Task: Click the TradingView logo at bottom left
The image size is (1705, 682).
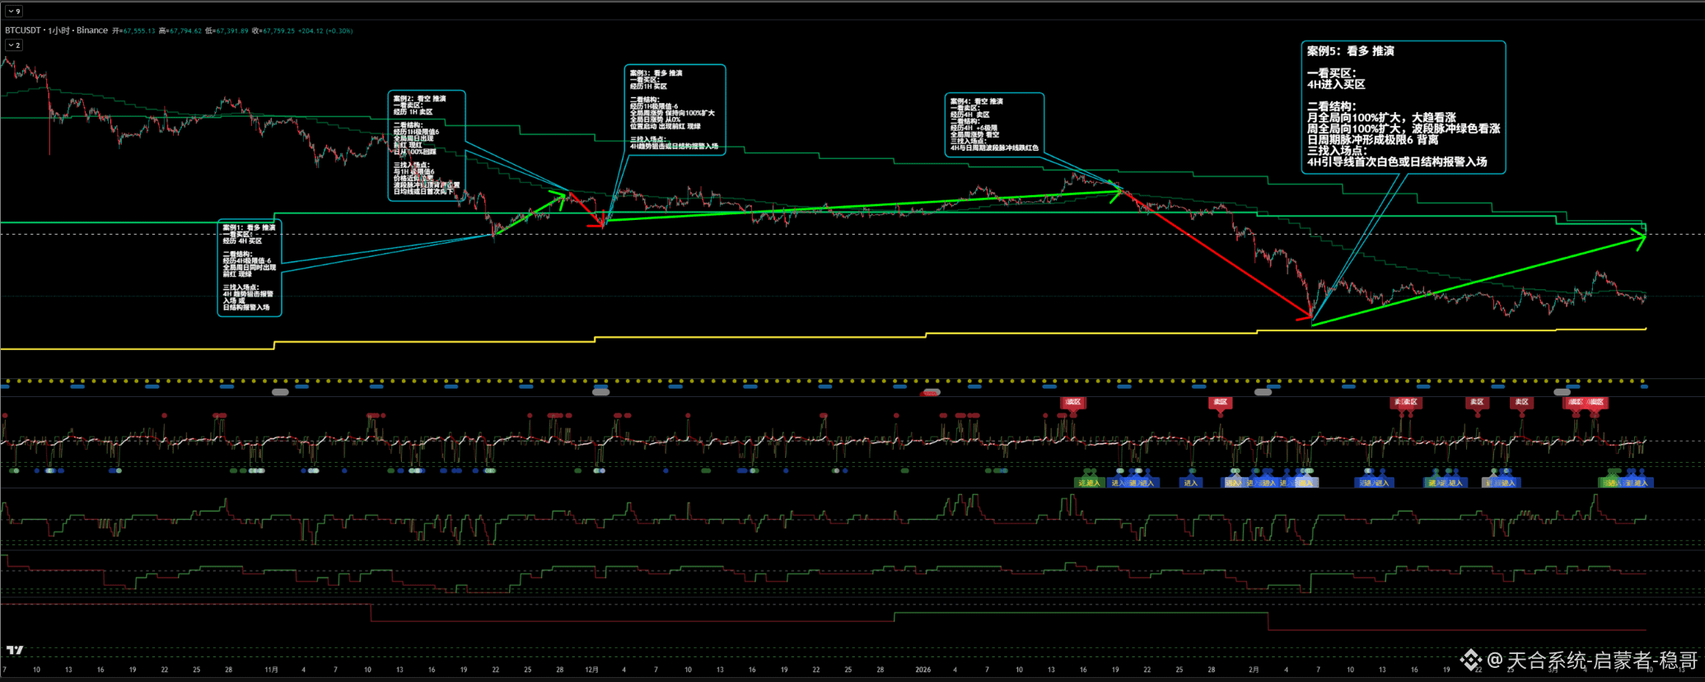Action: [15, 650]
